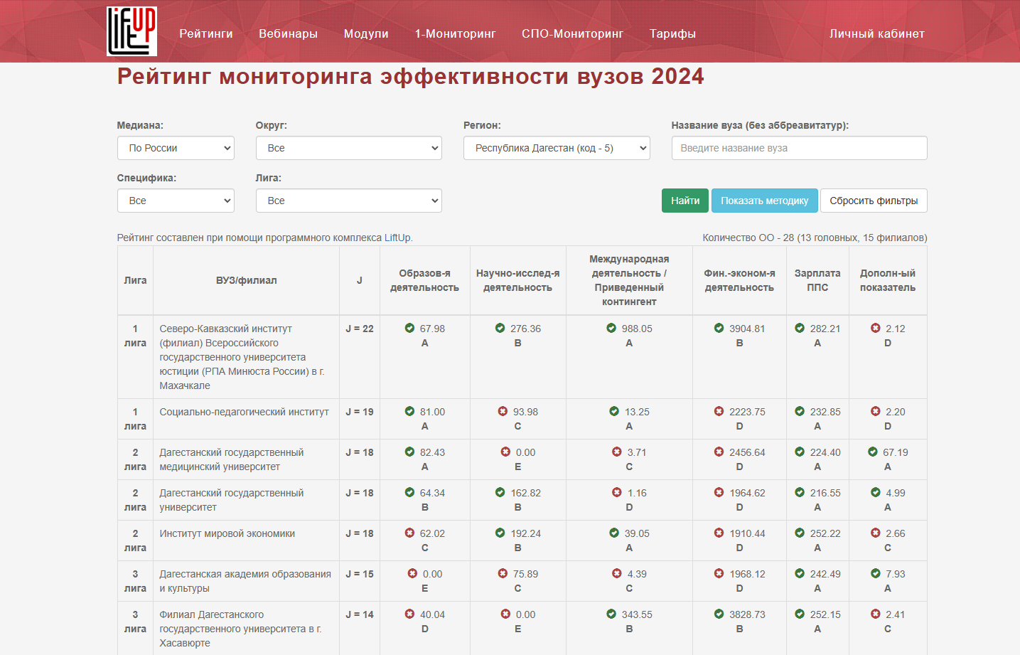Click red cross icon beside 93.98

click(x=503, y=412)
